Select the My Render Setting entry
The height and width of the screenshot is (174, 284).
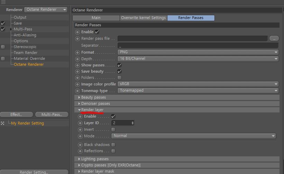click(27, 123)
